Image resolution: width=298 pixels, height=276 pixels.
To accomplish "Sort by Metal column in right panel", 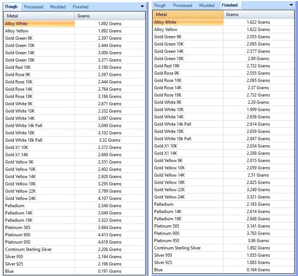I will [188, 15].
